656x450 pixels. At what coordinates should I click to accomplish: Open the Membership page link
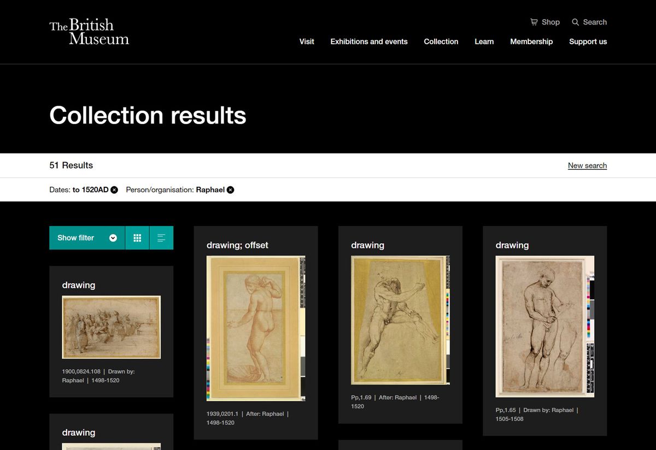(531, 42)
